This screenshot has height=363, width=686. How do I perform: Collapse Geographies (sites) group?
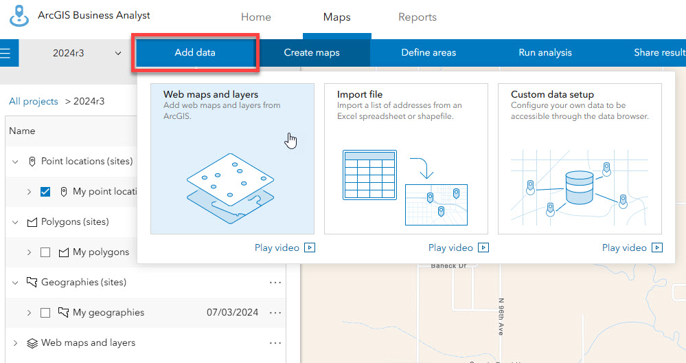tap(15, 283)
